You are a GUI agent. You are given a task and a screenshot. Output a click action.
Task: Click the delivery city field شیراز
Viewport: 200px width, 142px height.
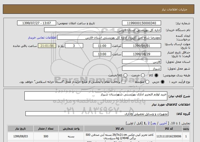click(142, 68)
